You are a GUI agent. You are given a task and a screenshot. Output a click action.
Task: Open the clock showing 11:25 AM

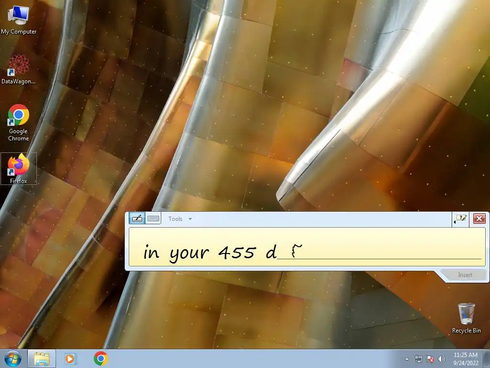coord(465,359)
